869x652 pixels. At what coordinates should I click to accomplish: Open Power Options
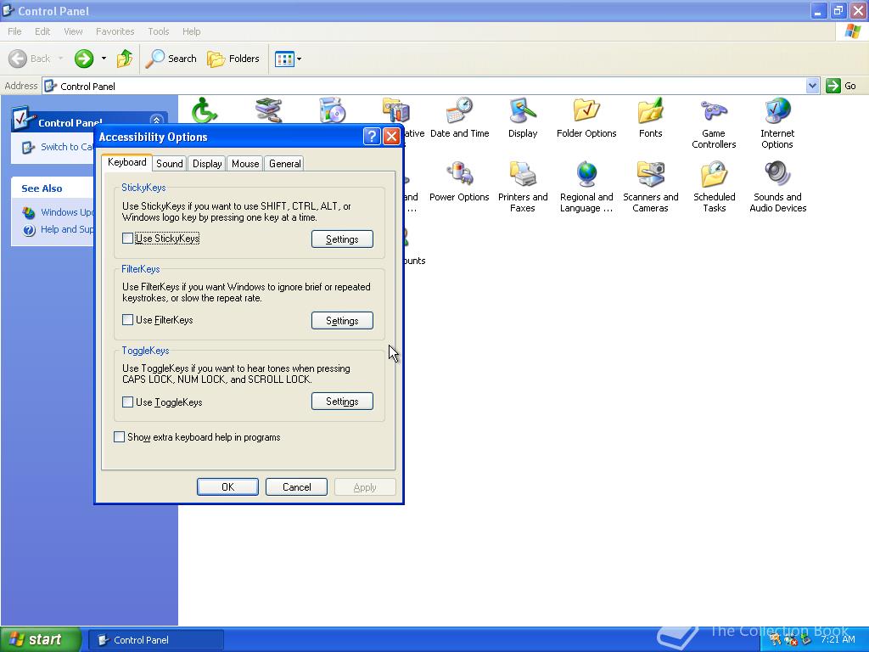[459, 182]
